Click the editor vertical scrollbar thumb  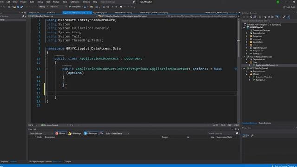coord(239,39)
